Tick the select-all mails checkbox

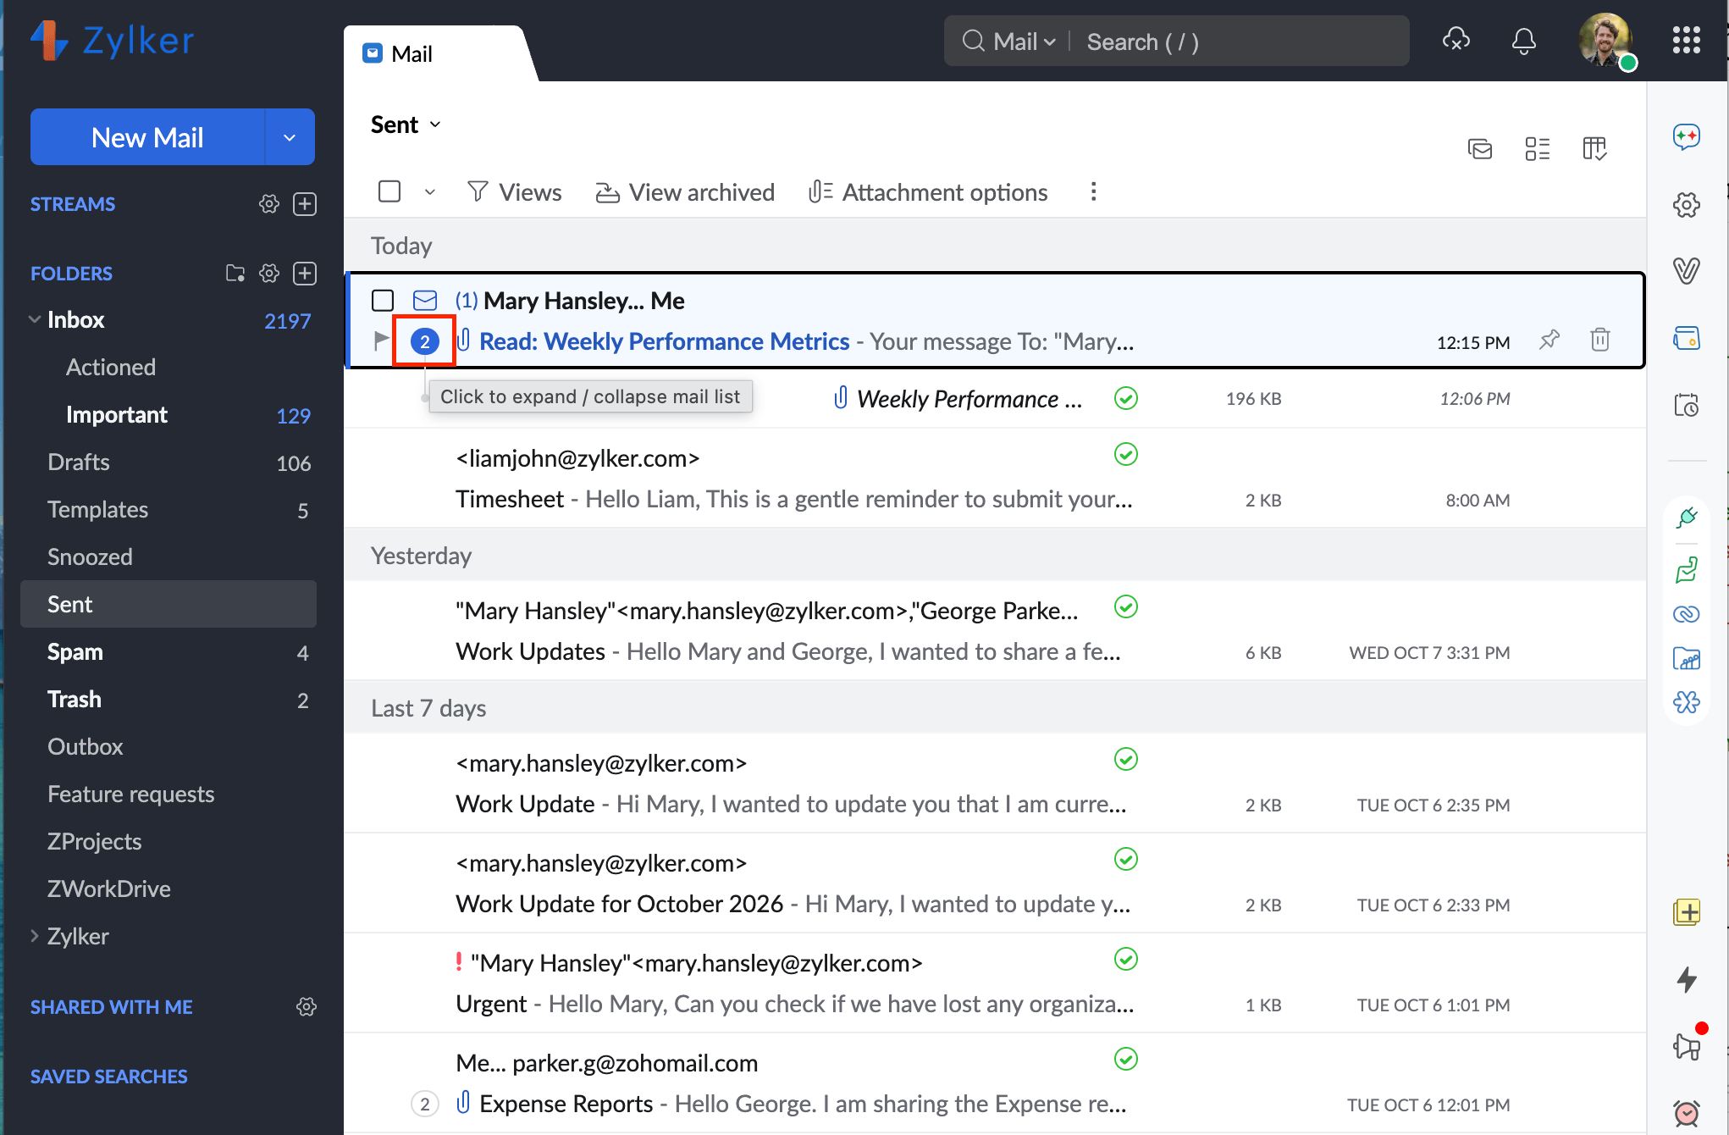(x=389, y=191)
